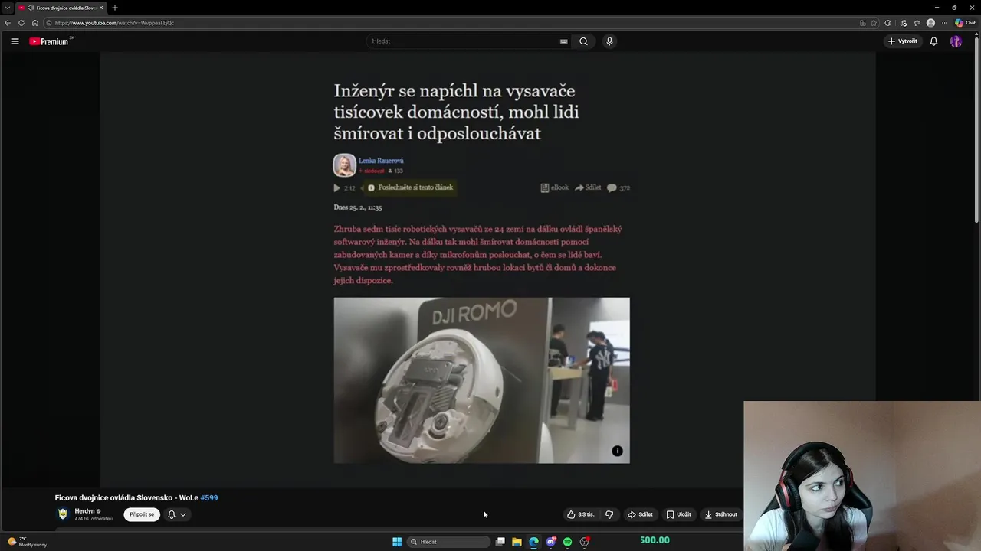
Task: Open the Herdyn channel name link
Action: (84, 511)
